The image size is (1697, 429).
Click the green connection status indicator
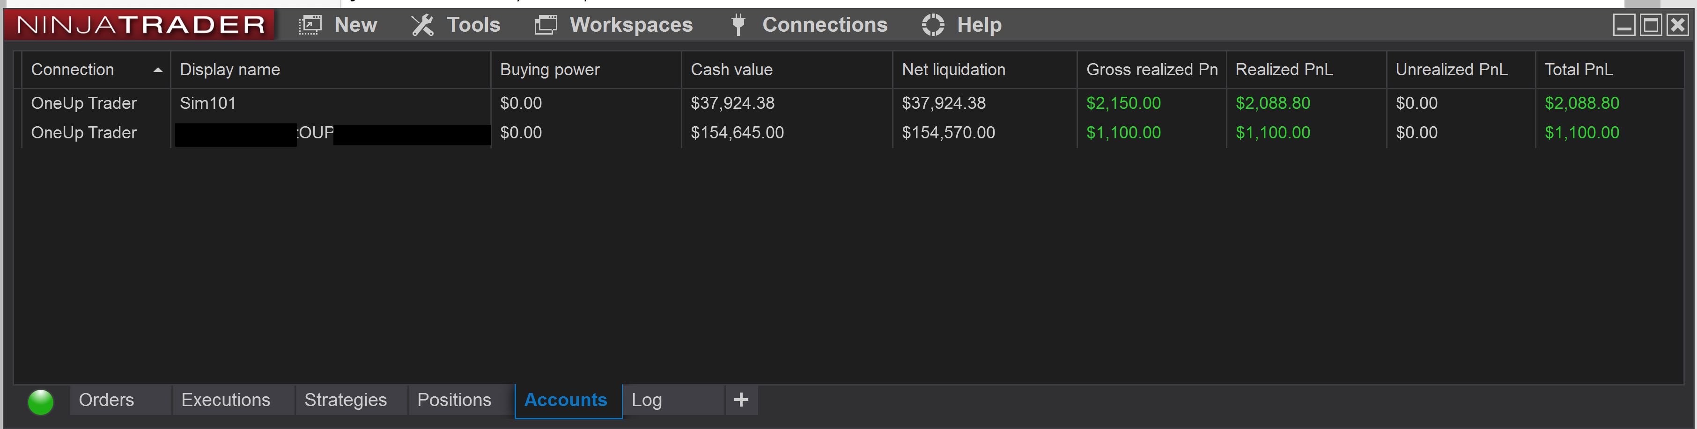[x=41, y=401]
